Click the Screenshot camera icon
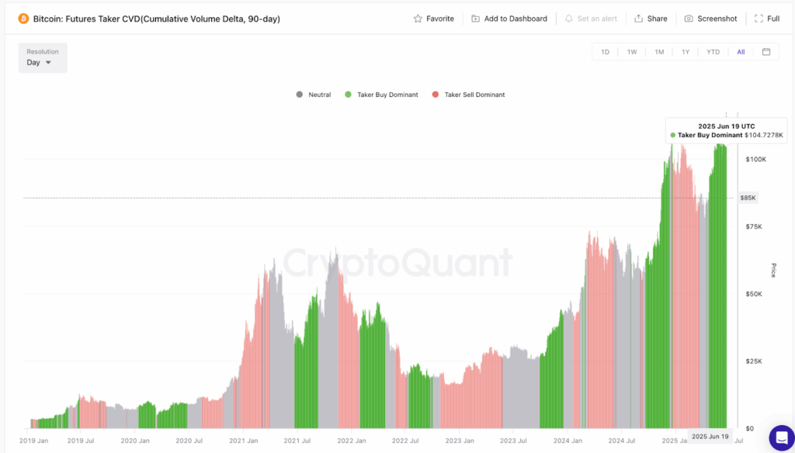This screenshot has height=453, width=795. tap(689, 19)
